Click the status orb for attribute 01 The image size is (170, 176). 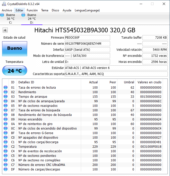tap(6, 87)
